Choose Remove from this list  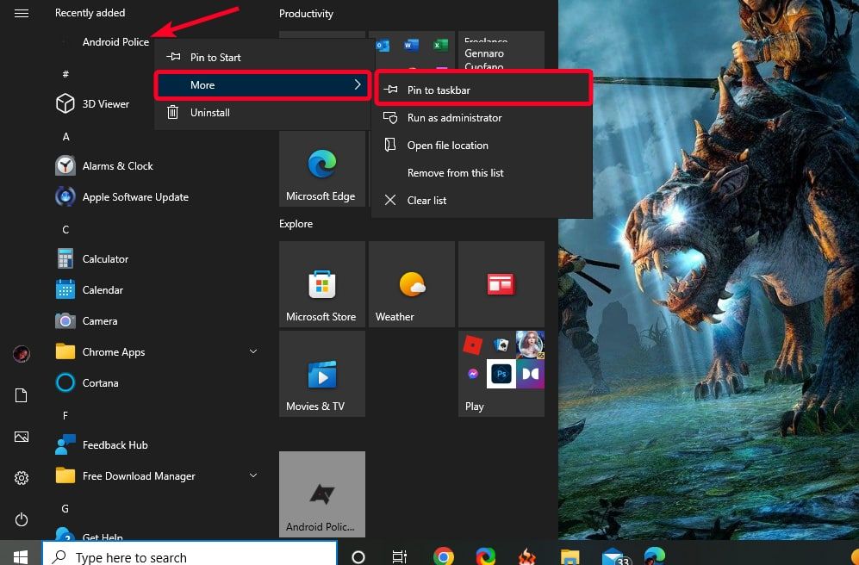[482, 172]
